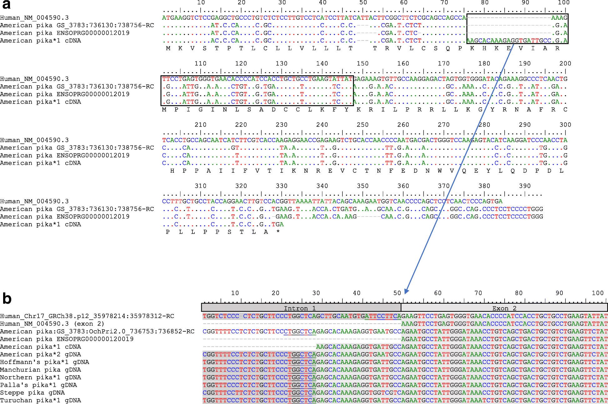The width and height of the screenshot is (608, 404).
Task: Select human sequence row starting CCTTTGCTGCCTACC
Action: (332, 202)
